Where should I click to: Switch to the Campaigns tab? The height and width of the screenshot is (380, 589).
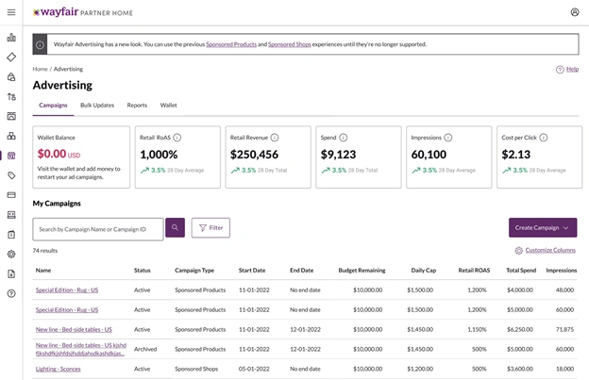coord(53,106)
